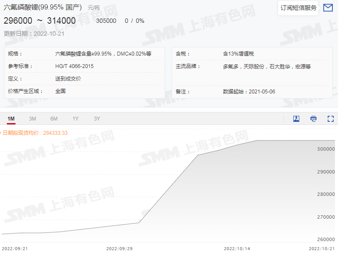Open 订阅短信服务 subscription button

point(298,8)
